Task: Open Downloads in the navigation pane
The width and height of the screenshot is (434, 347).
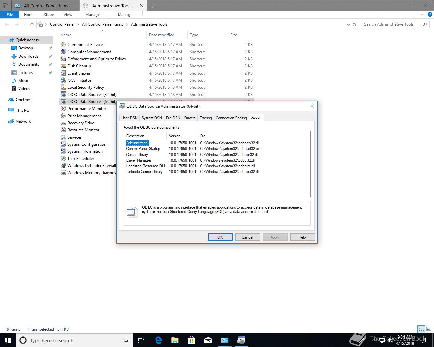Action: click(28, 56)
